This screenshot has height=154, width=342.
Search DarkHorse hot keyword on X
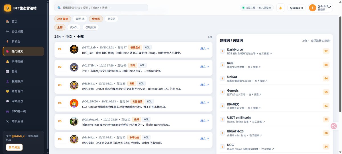pyautogui.click(x=275, y=51)
